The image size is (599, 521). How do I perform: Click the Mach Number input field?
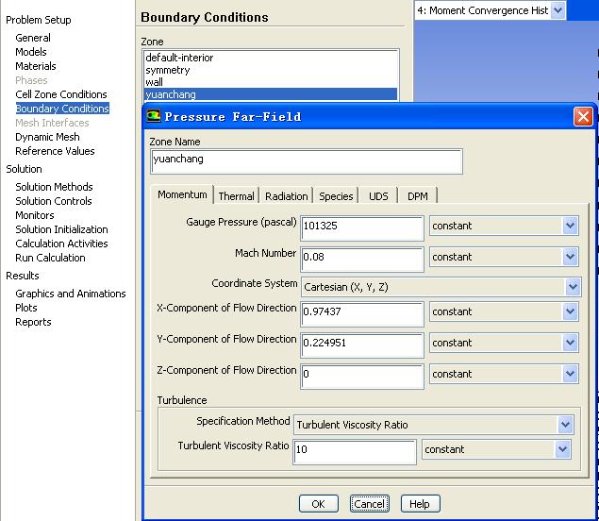[x=361, y=259]
